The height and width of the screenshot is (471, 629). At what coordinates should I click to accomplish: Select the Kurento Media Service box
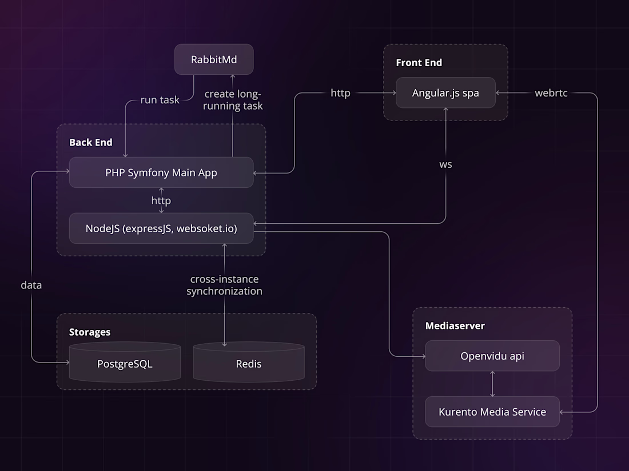coord(492,412)
